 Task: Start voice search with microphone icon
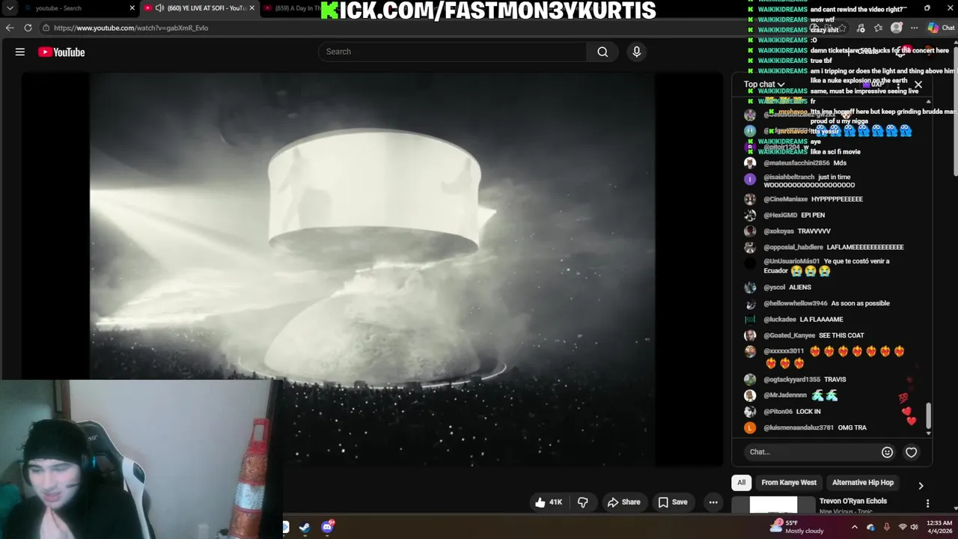point(637,52)
